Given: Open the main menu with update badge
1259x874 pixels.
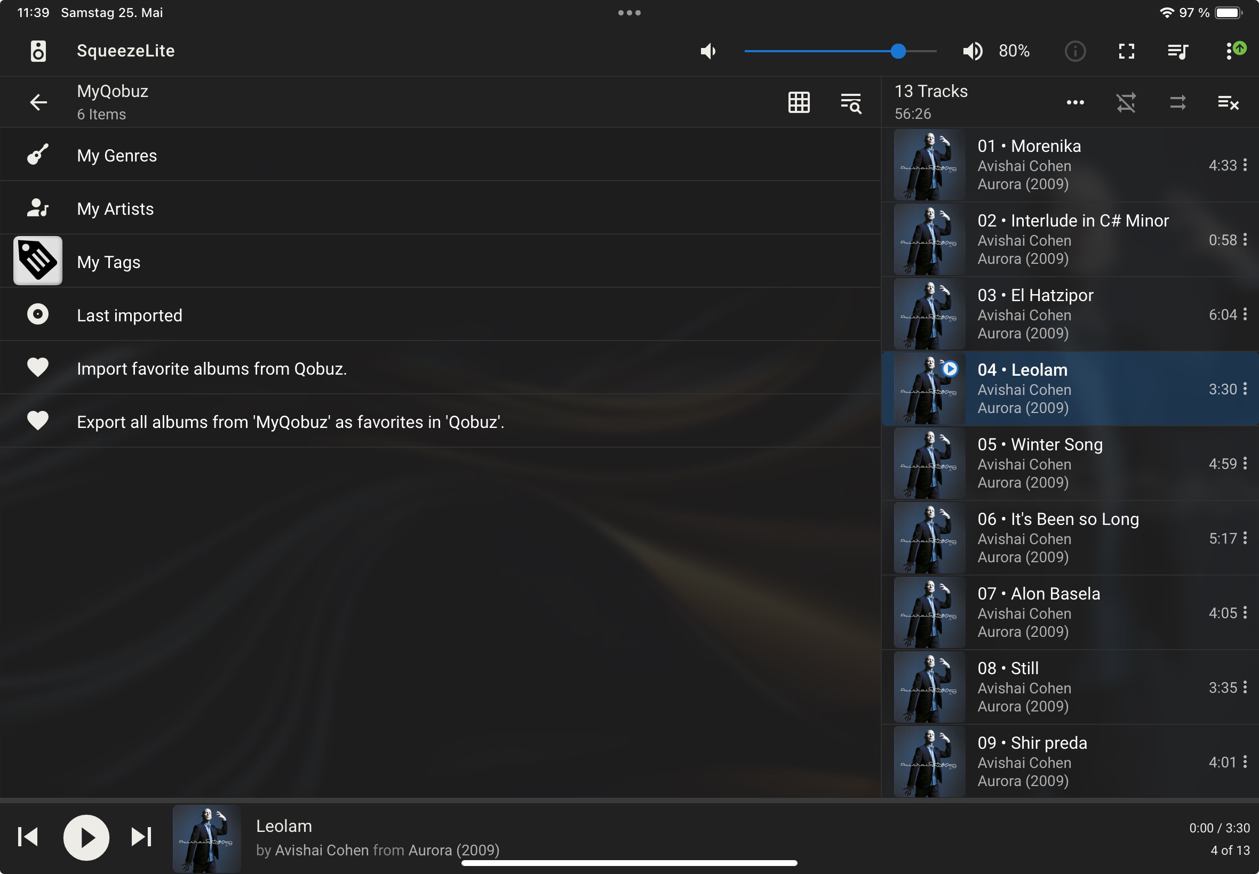Looking at the screenshot, I should tap(1231, 51).
